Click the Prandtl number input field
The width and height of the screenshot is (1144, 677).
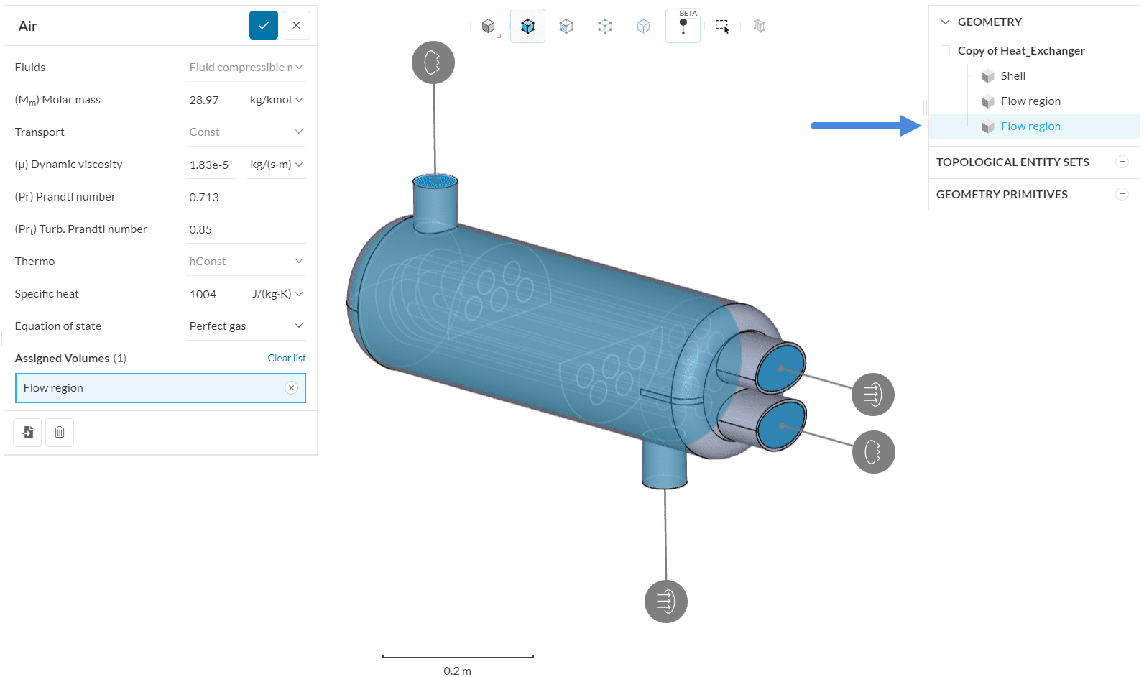point(244,197)
